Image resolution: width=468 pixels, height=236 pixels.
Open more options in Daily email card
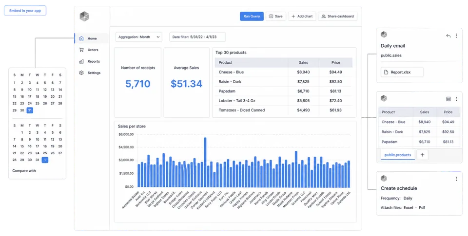pyautogui.click(x=456, y=36)
